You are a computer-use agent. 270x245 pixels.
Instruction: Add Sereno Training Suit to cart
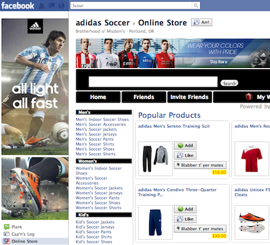[185, 145]
